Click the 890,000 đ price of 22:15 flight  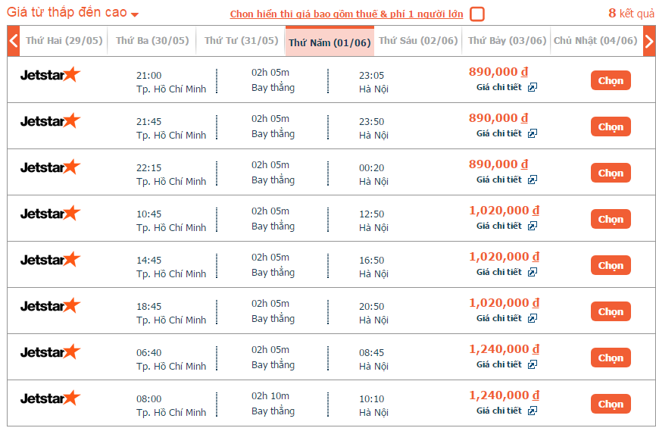tap(498, 164)
